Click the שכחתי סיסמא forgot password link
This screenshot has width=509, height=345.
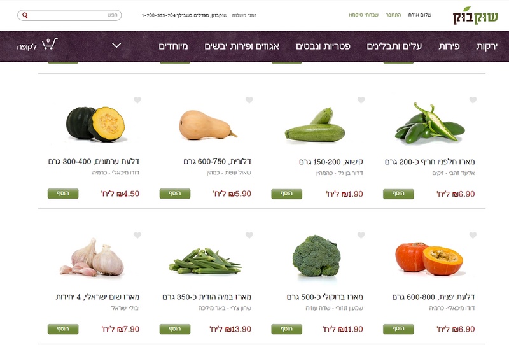point(363,15)
